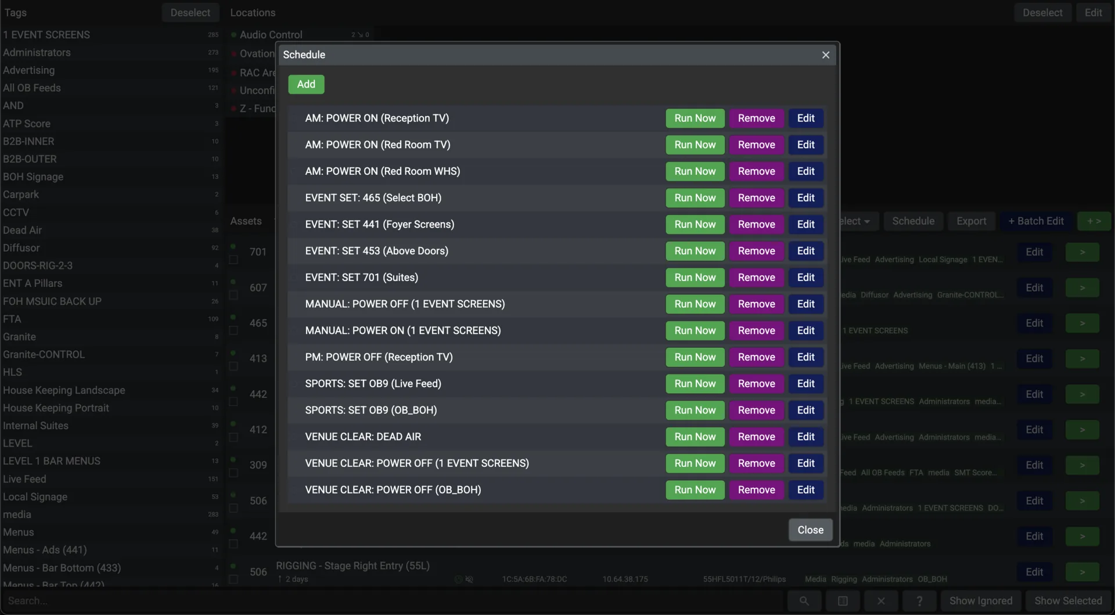Click Deselect in the Tags panel header

tap(190, 12)
